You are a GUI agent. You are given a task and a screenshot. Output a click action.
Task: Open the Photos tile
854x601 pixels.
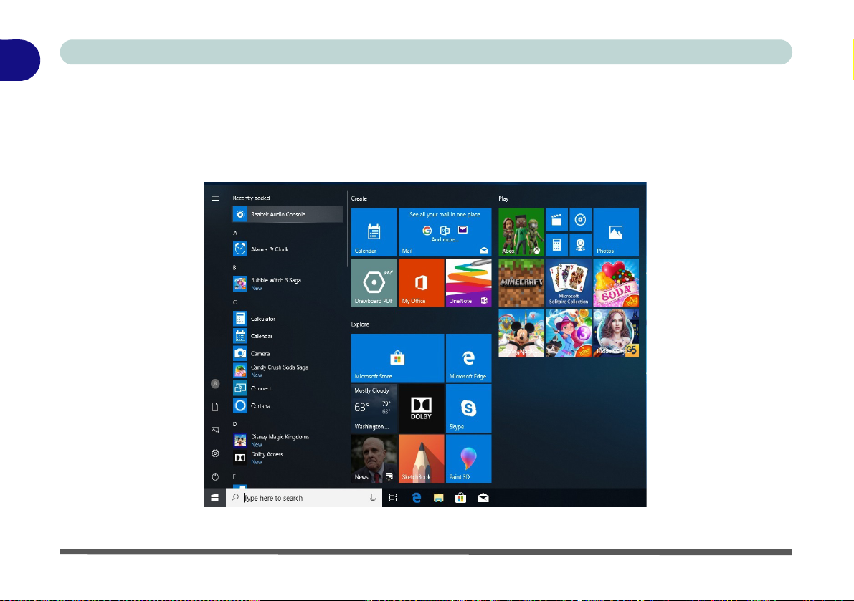click(616, 232)
